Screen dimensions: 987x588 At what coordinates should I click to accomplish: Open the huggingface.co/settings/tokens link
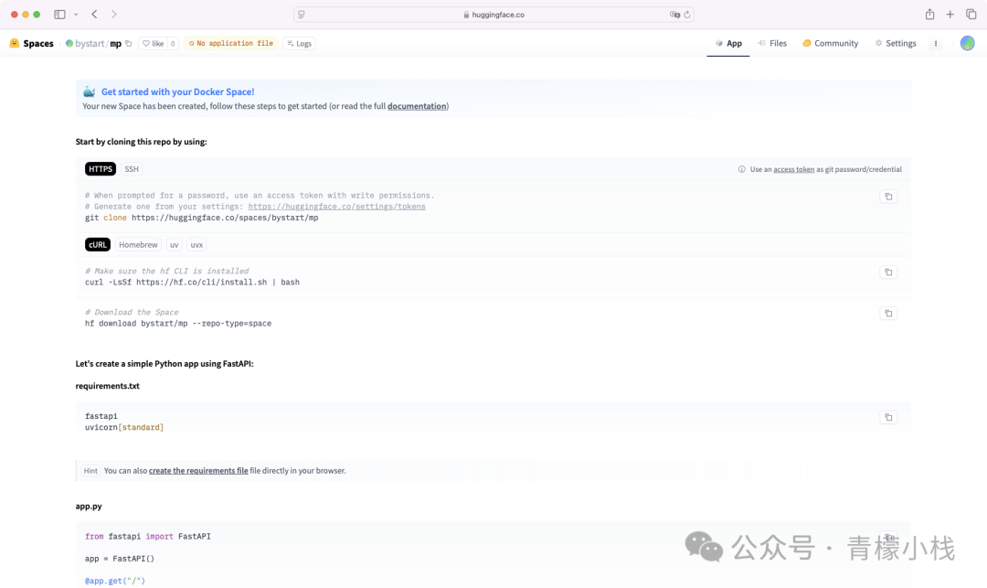click(336, 207)
